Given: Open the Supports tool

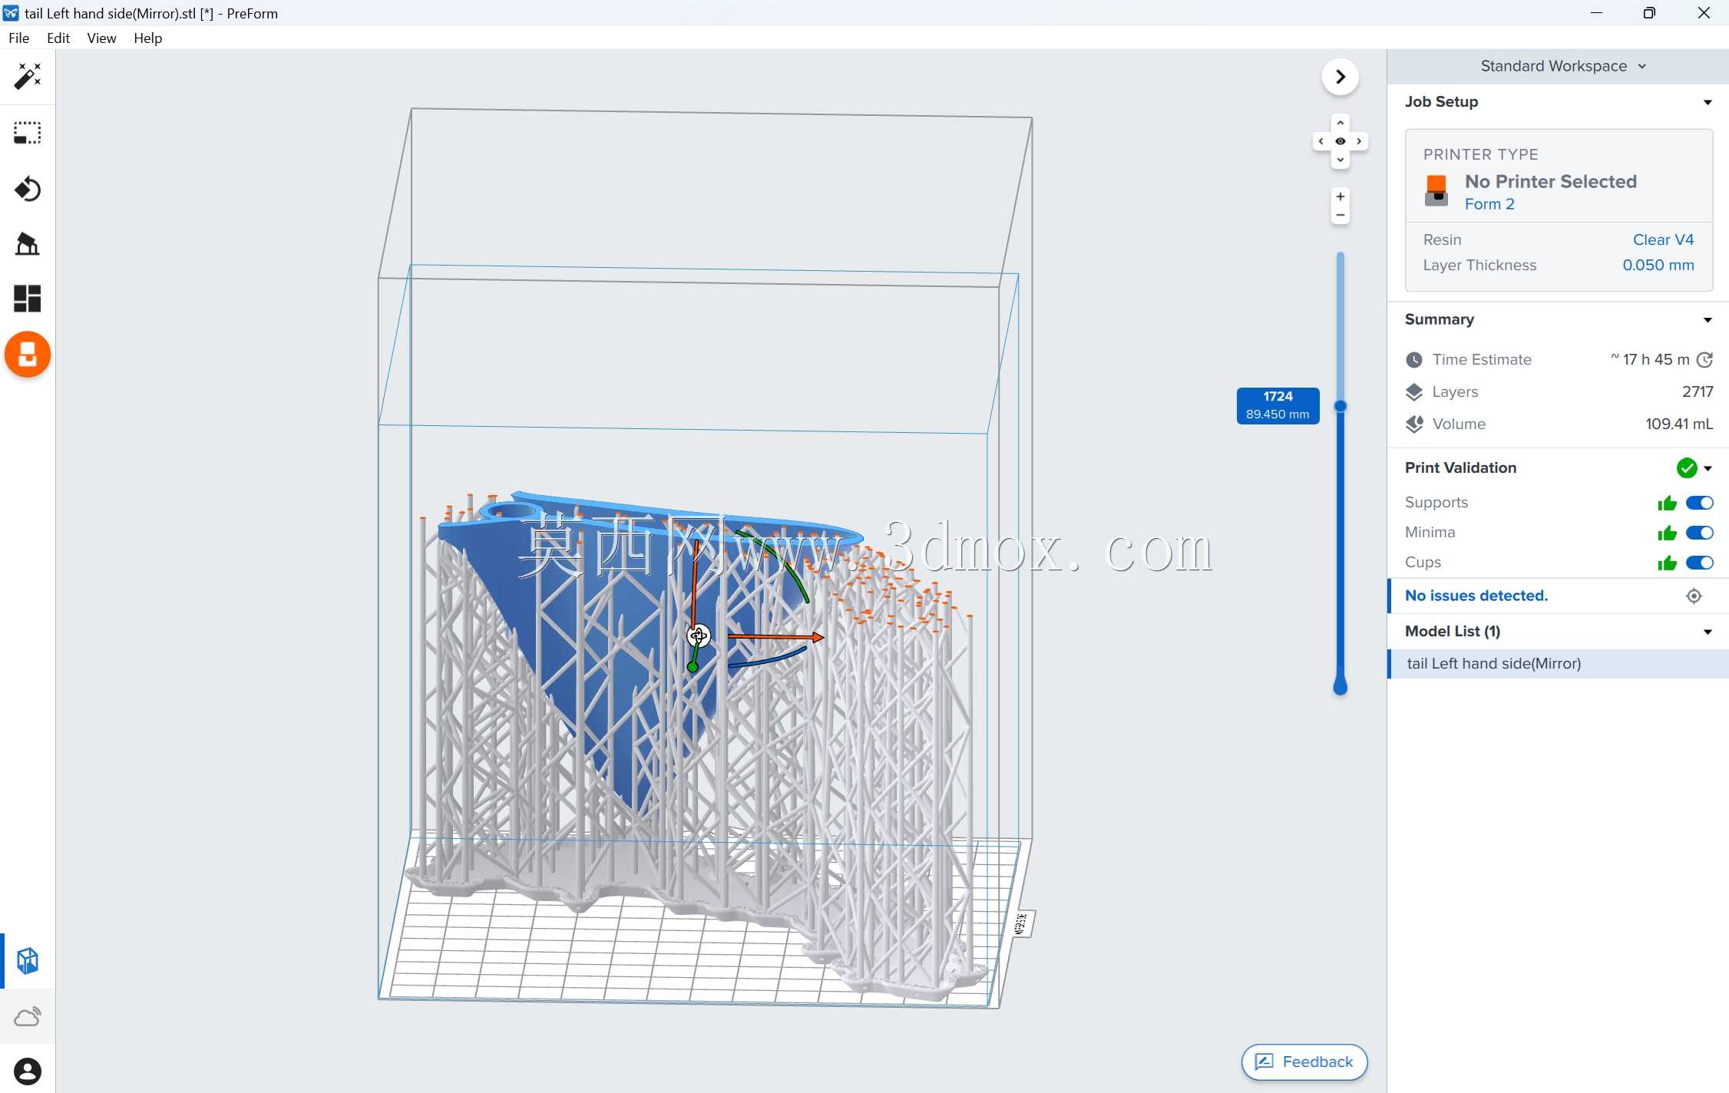Looking at the screenshot, I should coord(28,244).
